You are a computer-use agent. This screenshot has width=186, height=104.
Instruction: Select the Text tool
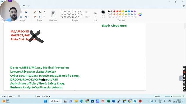44,12
